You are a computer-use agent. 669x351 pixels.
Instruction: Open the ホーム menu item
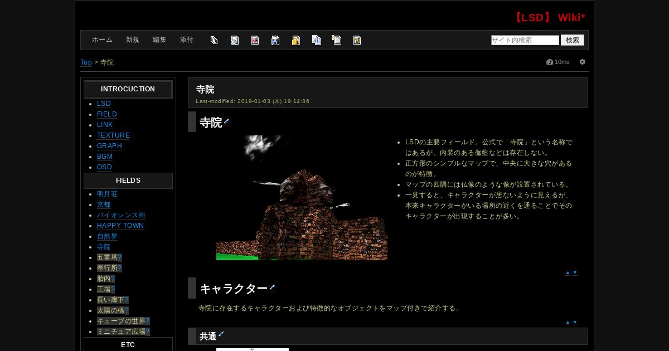[x=102, y=40]
